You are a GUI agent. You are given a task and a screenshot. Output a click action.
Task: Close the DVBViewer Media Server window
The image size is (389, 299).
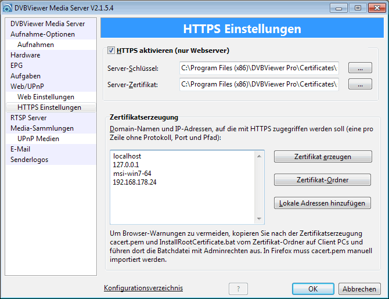(x=377, y=8)
